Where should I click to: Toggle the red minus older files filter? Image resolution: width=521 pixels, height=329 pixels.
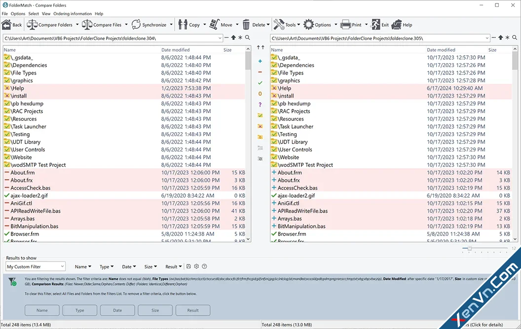pyautogui.click(x=260, y=72)
